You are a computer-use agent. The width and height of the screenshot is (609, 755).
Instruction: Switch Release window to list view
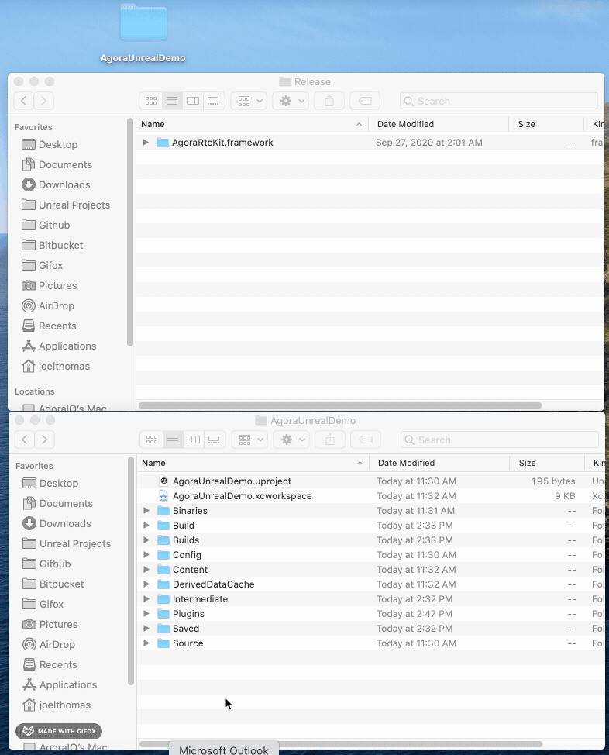coord(172,101)
